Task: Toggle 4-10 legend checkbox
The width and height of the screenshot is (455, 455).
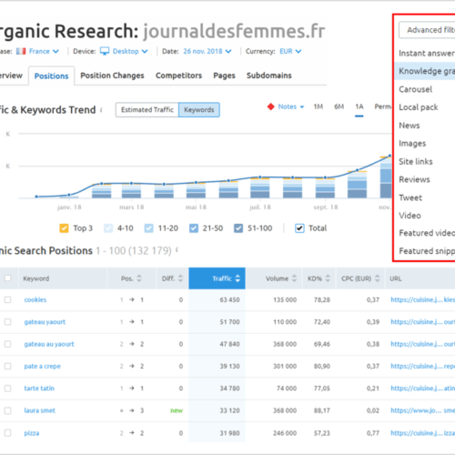Action: pyautogui.click(x=108, y=228)
